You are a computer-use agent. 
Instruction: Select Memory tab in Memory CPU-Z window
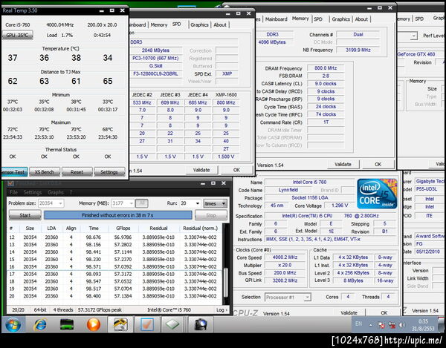300,19
